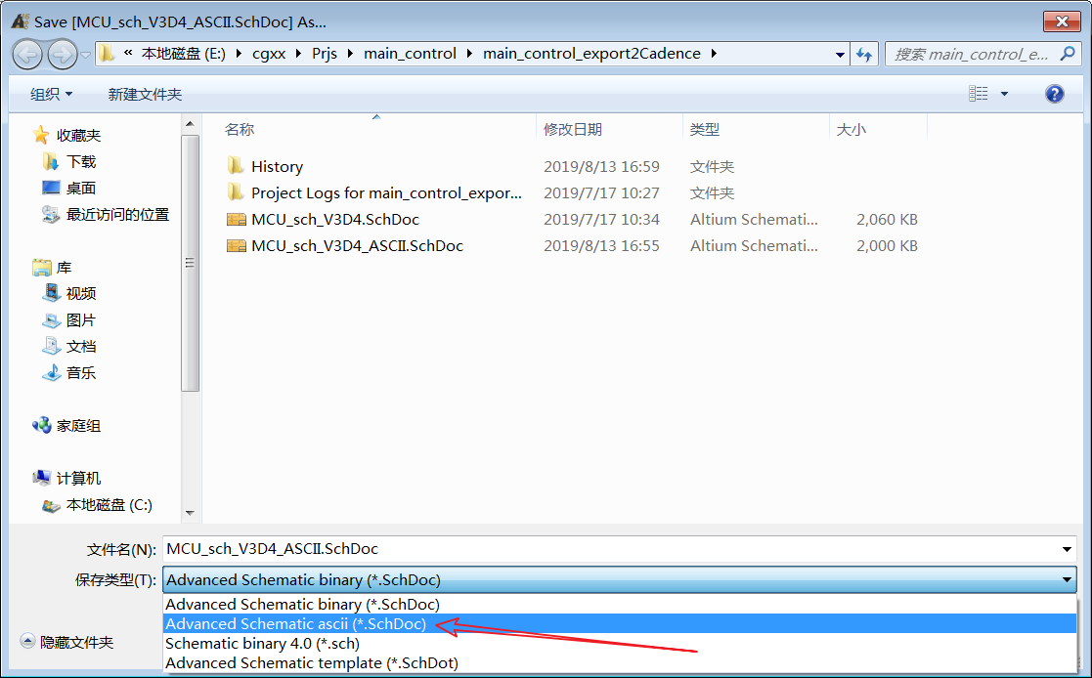This screenshot has height=678, width=1092.
Task: Click the Forward navigation arrow button
Action: 62,55
